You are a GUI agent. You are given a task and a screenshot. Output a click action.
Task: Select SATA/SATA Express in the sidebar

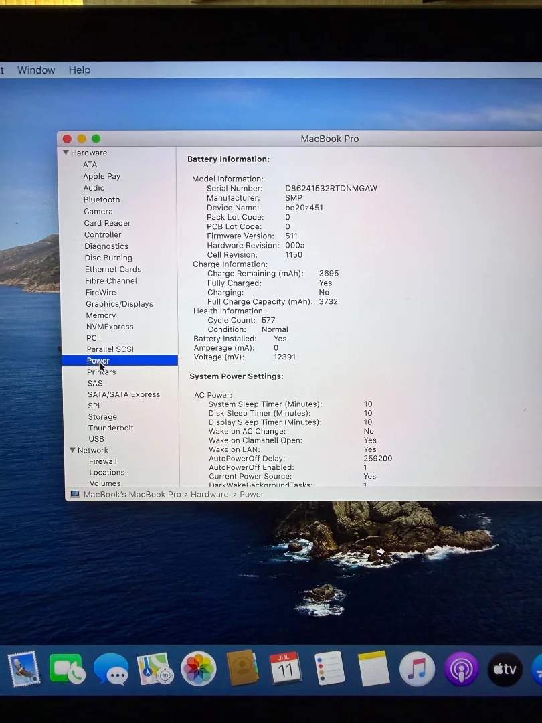pyautogui.click(x=124, y=394)
